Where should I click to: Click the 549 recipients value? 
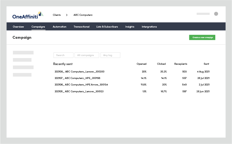coord(184,85)
